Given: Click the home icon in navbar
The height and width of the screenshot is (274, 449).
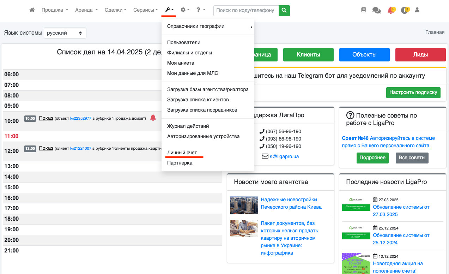Looking at the screenshot, I should [x=32, y=10].
